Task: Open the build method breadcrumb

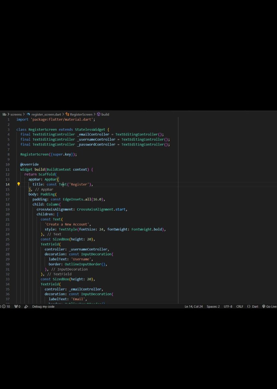Action: tap(103, 114)
